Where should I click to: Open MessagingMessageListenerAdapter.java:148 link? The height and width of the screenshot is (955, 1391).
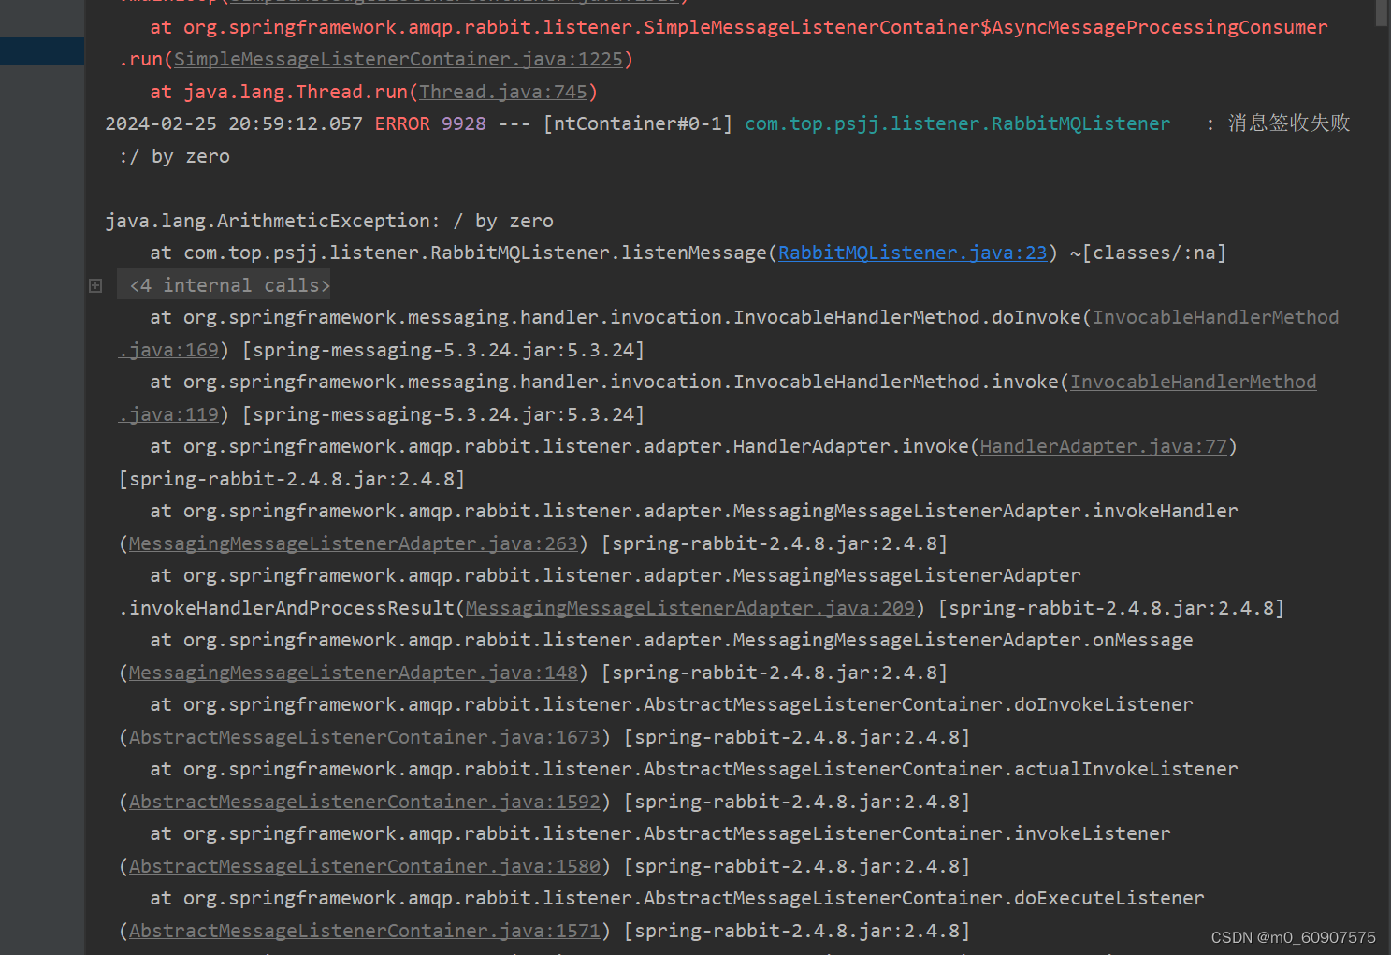(354, 673)
